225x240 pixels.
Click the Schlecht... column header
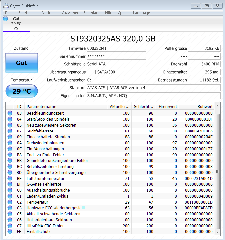pos(144,107)
